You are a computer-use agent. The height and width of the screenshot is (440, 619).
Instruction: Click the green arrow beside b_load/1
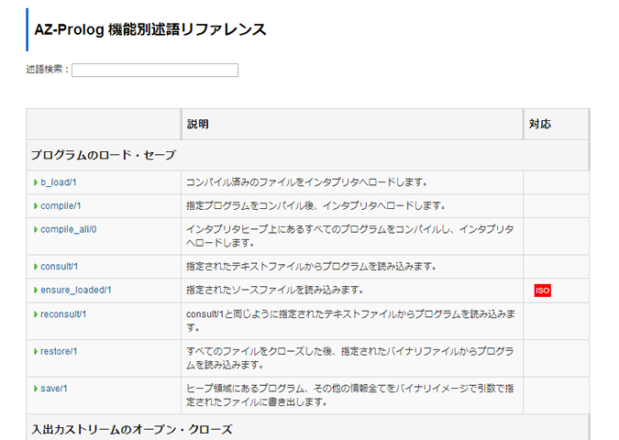coord(36,182)
